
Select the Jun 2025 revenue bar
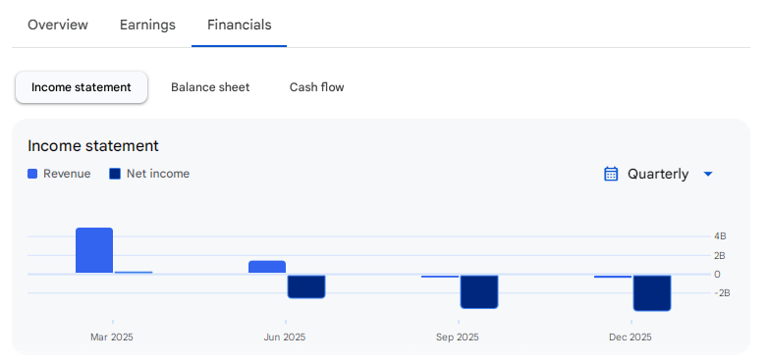pos(267,267)
